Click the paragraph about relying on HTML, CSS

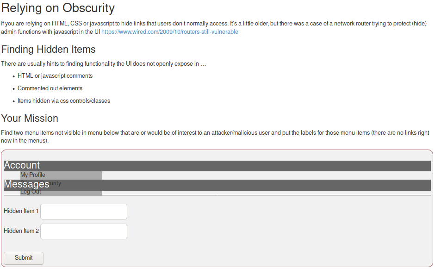tap(185, 23)
